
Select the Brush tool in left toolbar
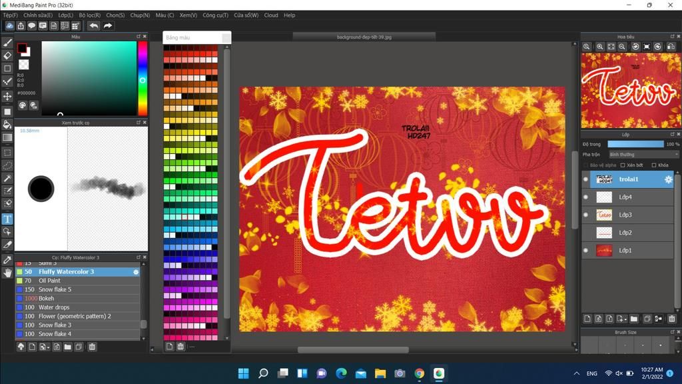click(x=7, y=43)
